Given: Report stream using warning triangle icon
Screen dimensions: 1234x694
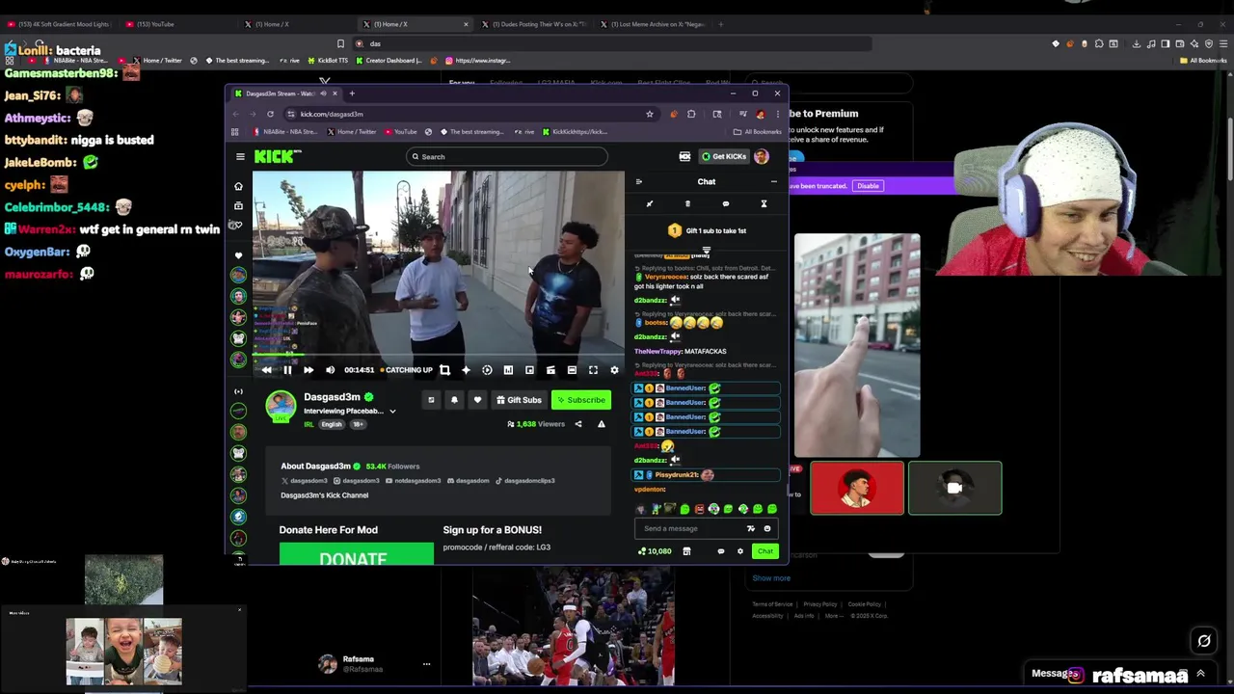Looking at the screenshot, I should [x=601, y=424].
